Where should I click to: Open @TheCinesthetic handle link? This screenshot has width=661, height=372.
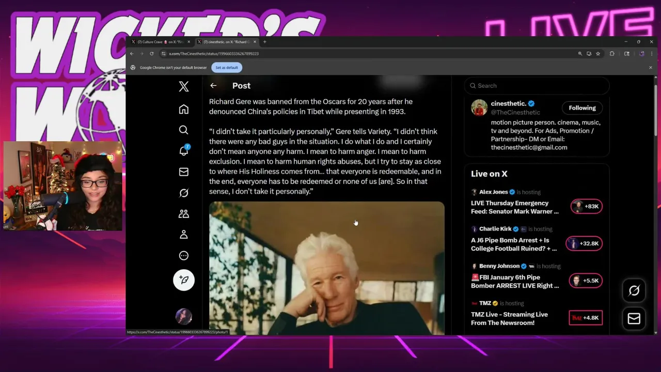pyautogui.click(x=515, y=112)
